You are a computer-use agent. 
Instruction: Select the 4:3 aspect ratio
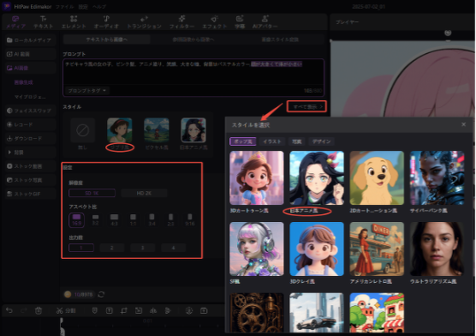coord(114,219)
